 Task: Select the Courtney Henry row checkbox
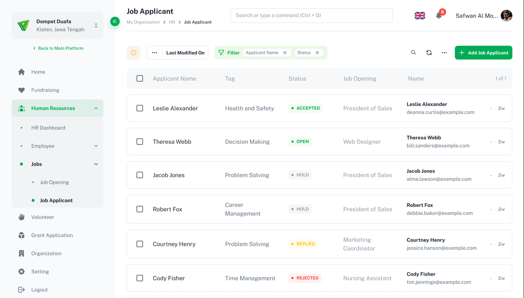coord(140,244)
